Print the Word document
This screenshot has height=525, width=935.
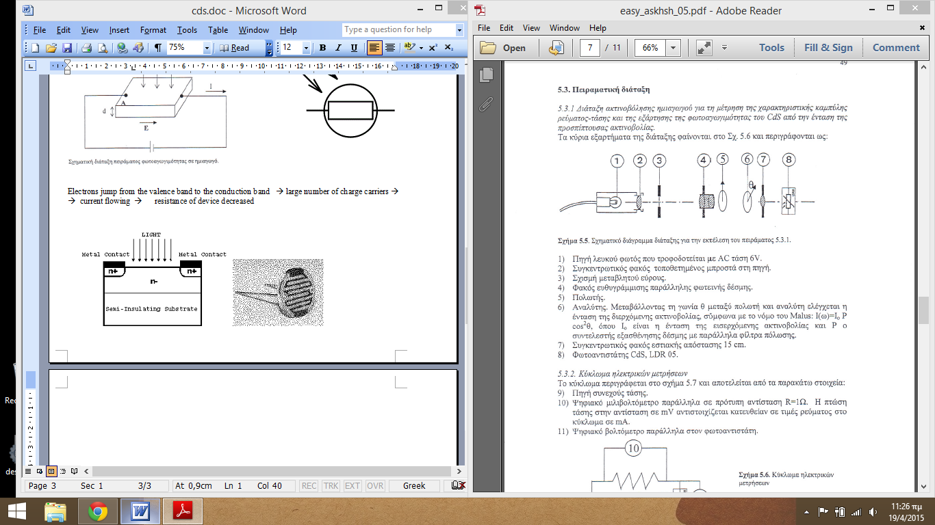(x=86, y=48)
